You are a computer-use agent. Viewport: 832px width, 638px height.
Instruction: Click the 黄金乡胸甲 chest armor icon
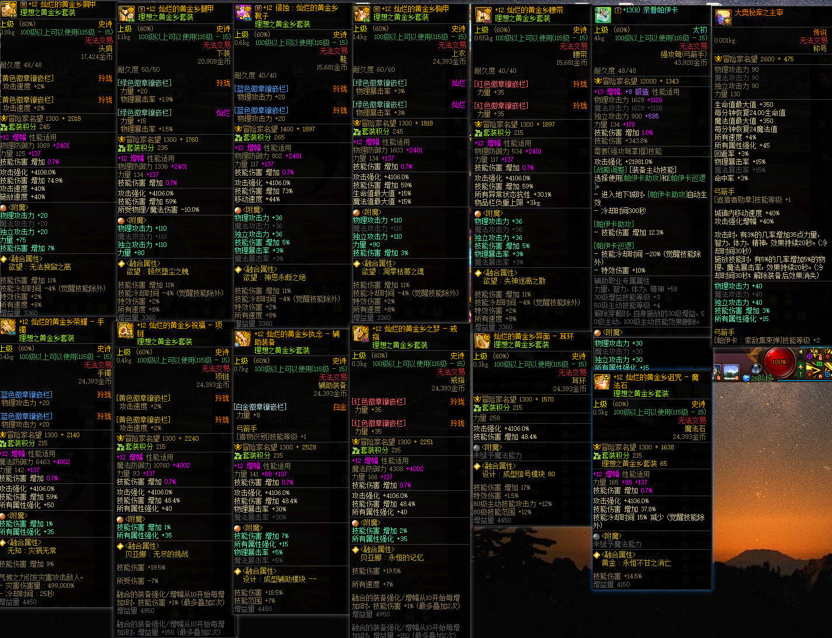[x=362, y=14]
